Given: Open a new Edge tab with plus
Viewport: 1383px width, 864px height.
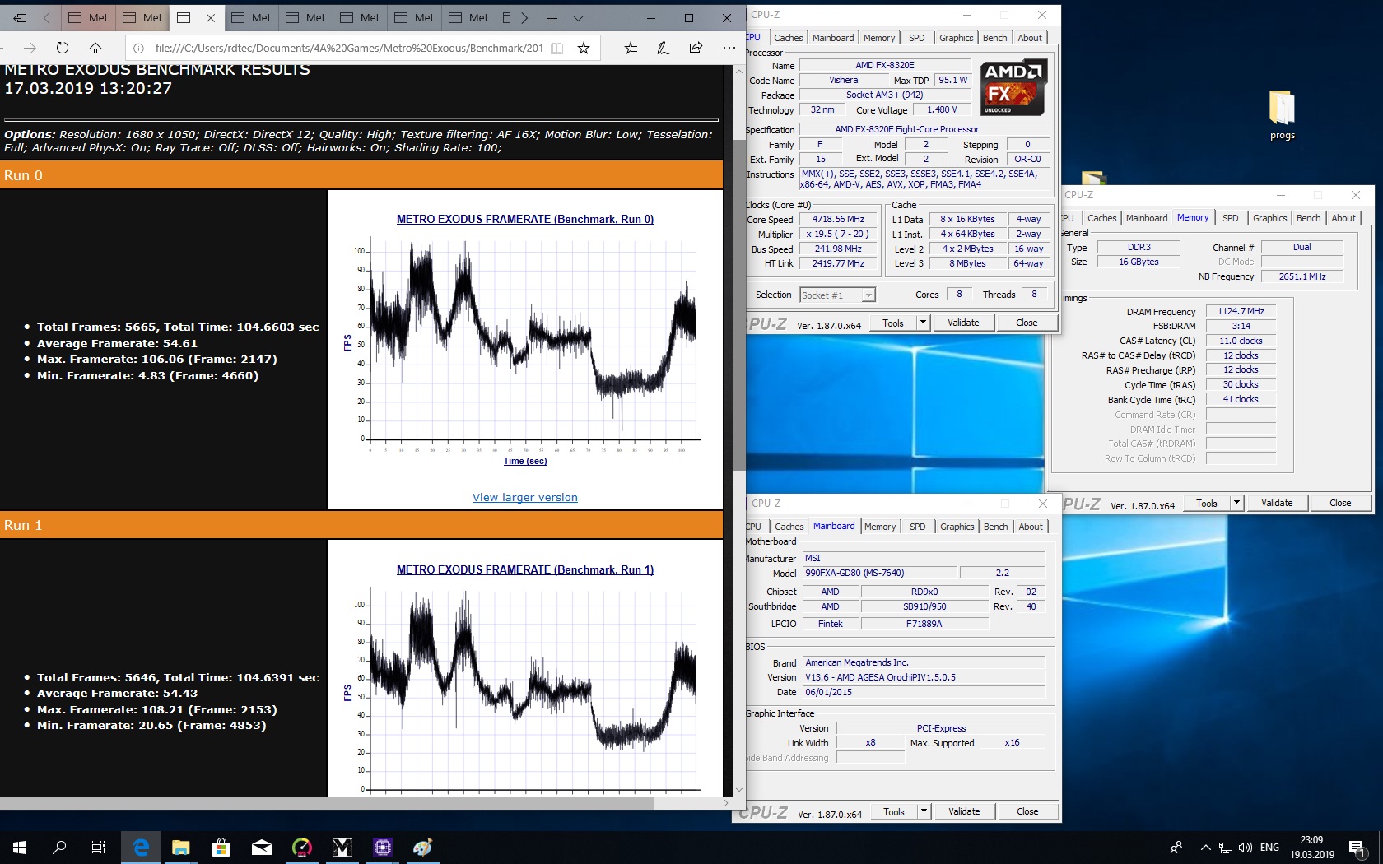Looking at the screenshot, I should (552, 17).
